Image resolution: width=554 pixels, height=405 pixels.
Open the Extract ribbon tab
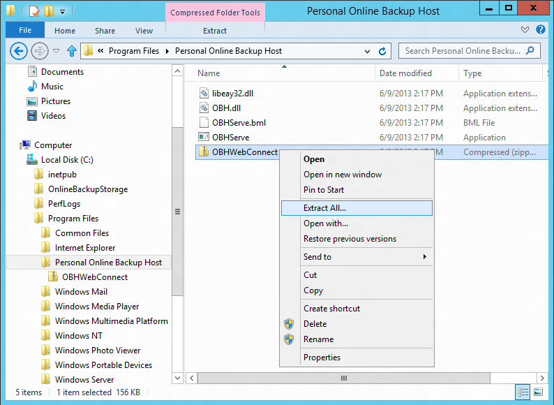coord(215,31)
